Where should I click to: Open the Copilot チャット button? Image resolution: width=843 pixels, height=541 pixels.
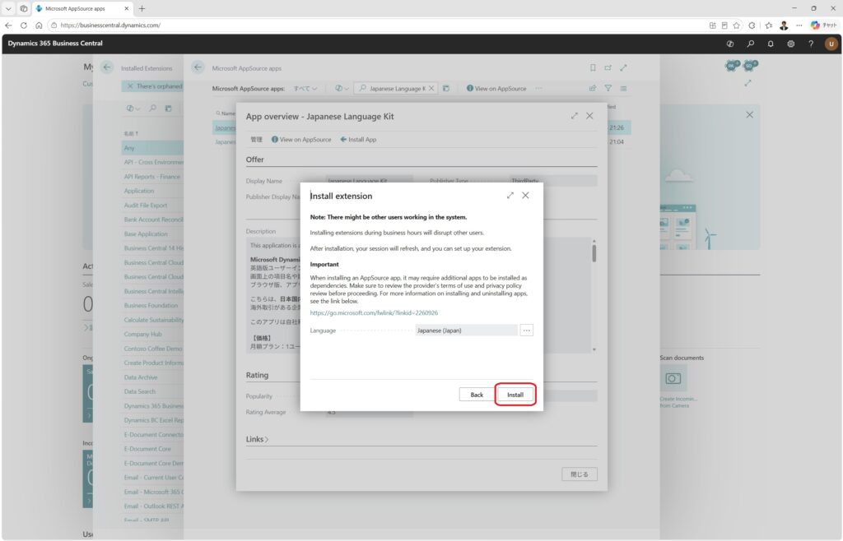[x=823, y=25]
